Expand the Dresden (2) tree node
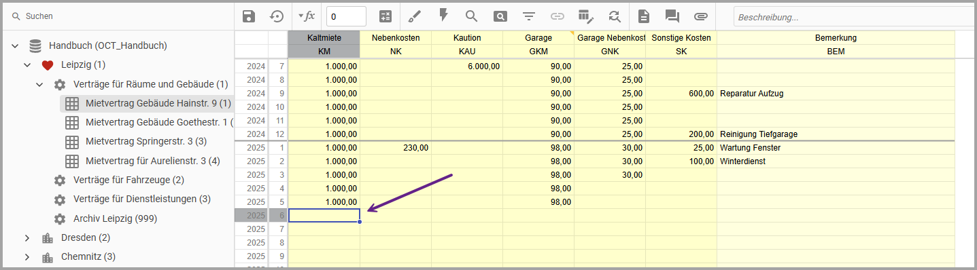Screen dimensions: 977x270 [27, 237]
